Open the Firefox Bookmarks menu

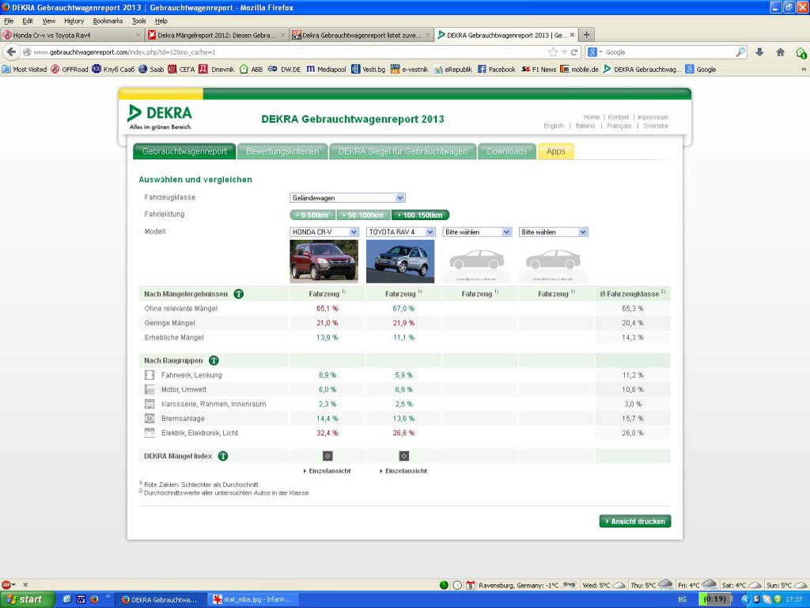108,21
